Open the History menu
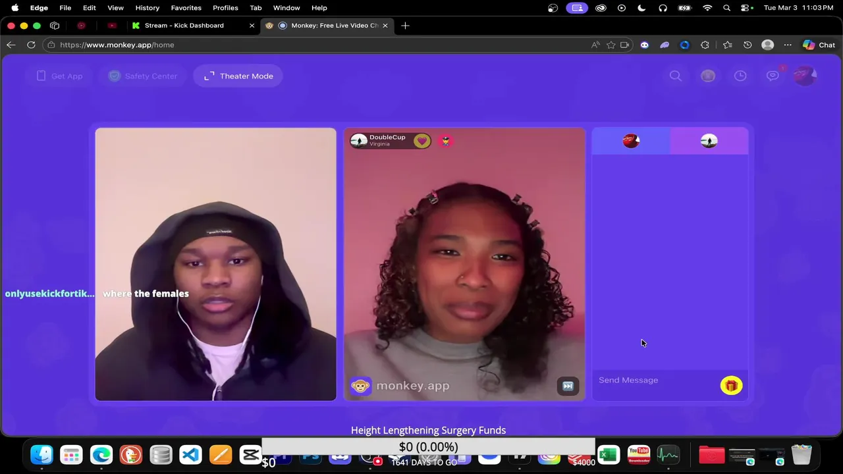This screenshot has width=843, height=474. (147, 8)
